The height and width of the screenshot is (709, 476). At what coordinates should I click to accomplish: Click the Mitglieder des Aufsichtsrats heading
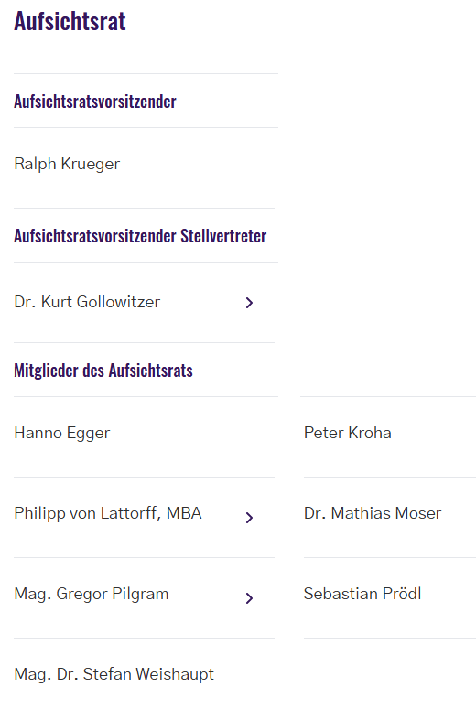103,371
